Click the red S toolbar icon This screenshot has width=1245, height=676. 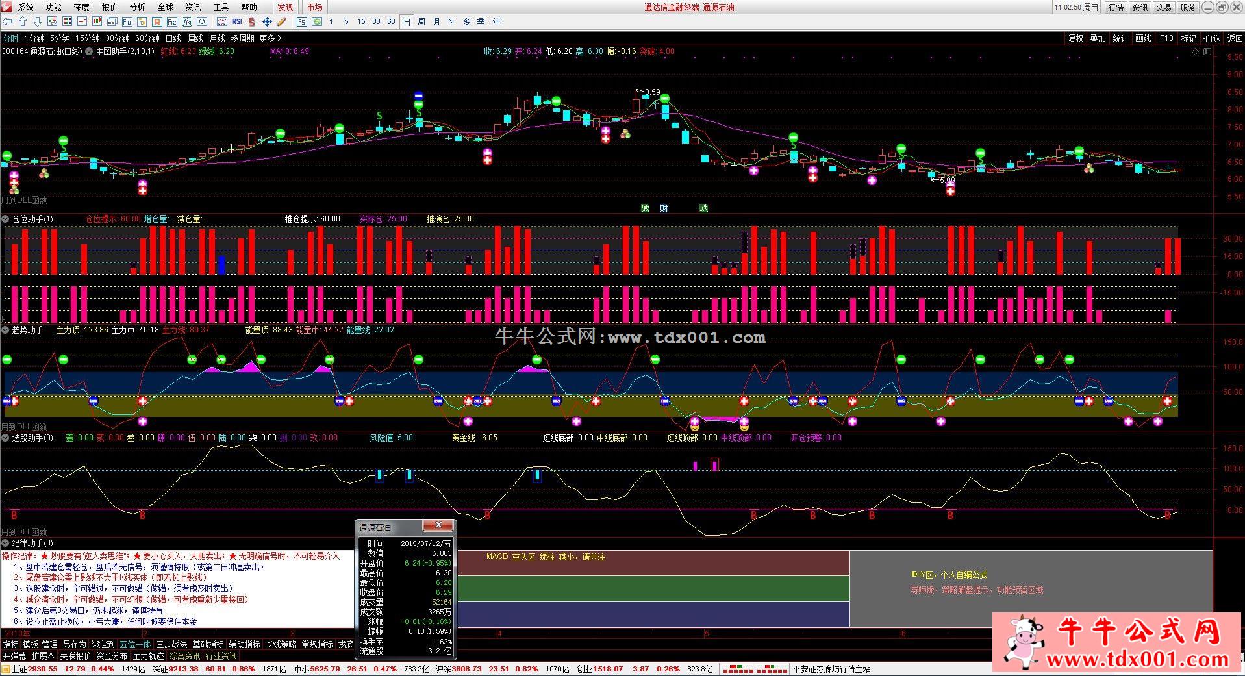click(x=251, y=21)
